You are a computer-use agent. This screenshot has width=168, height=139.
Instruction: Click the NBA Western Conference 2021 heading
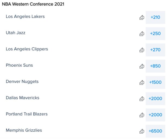pos(33,4)
